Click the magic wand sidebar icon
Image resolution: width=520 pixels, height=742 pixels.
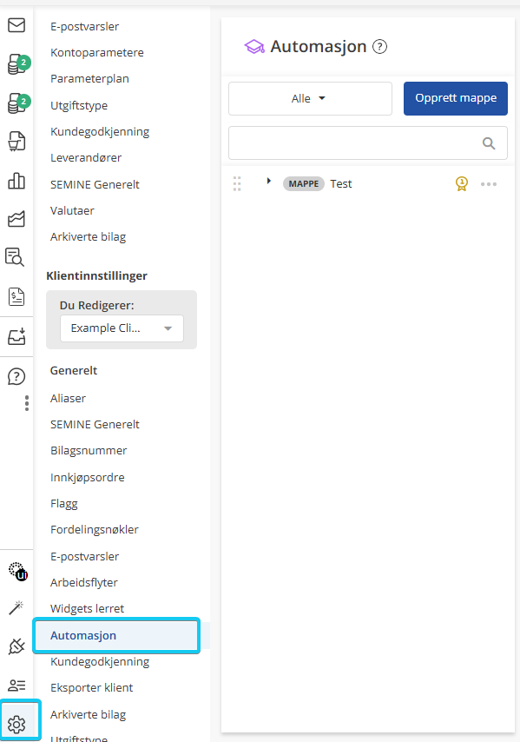click(x=16, y=607)
